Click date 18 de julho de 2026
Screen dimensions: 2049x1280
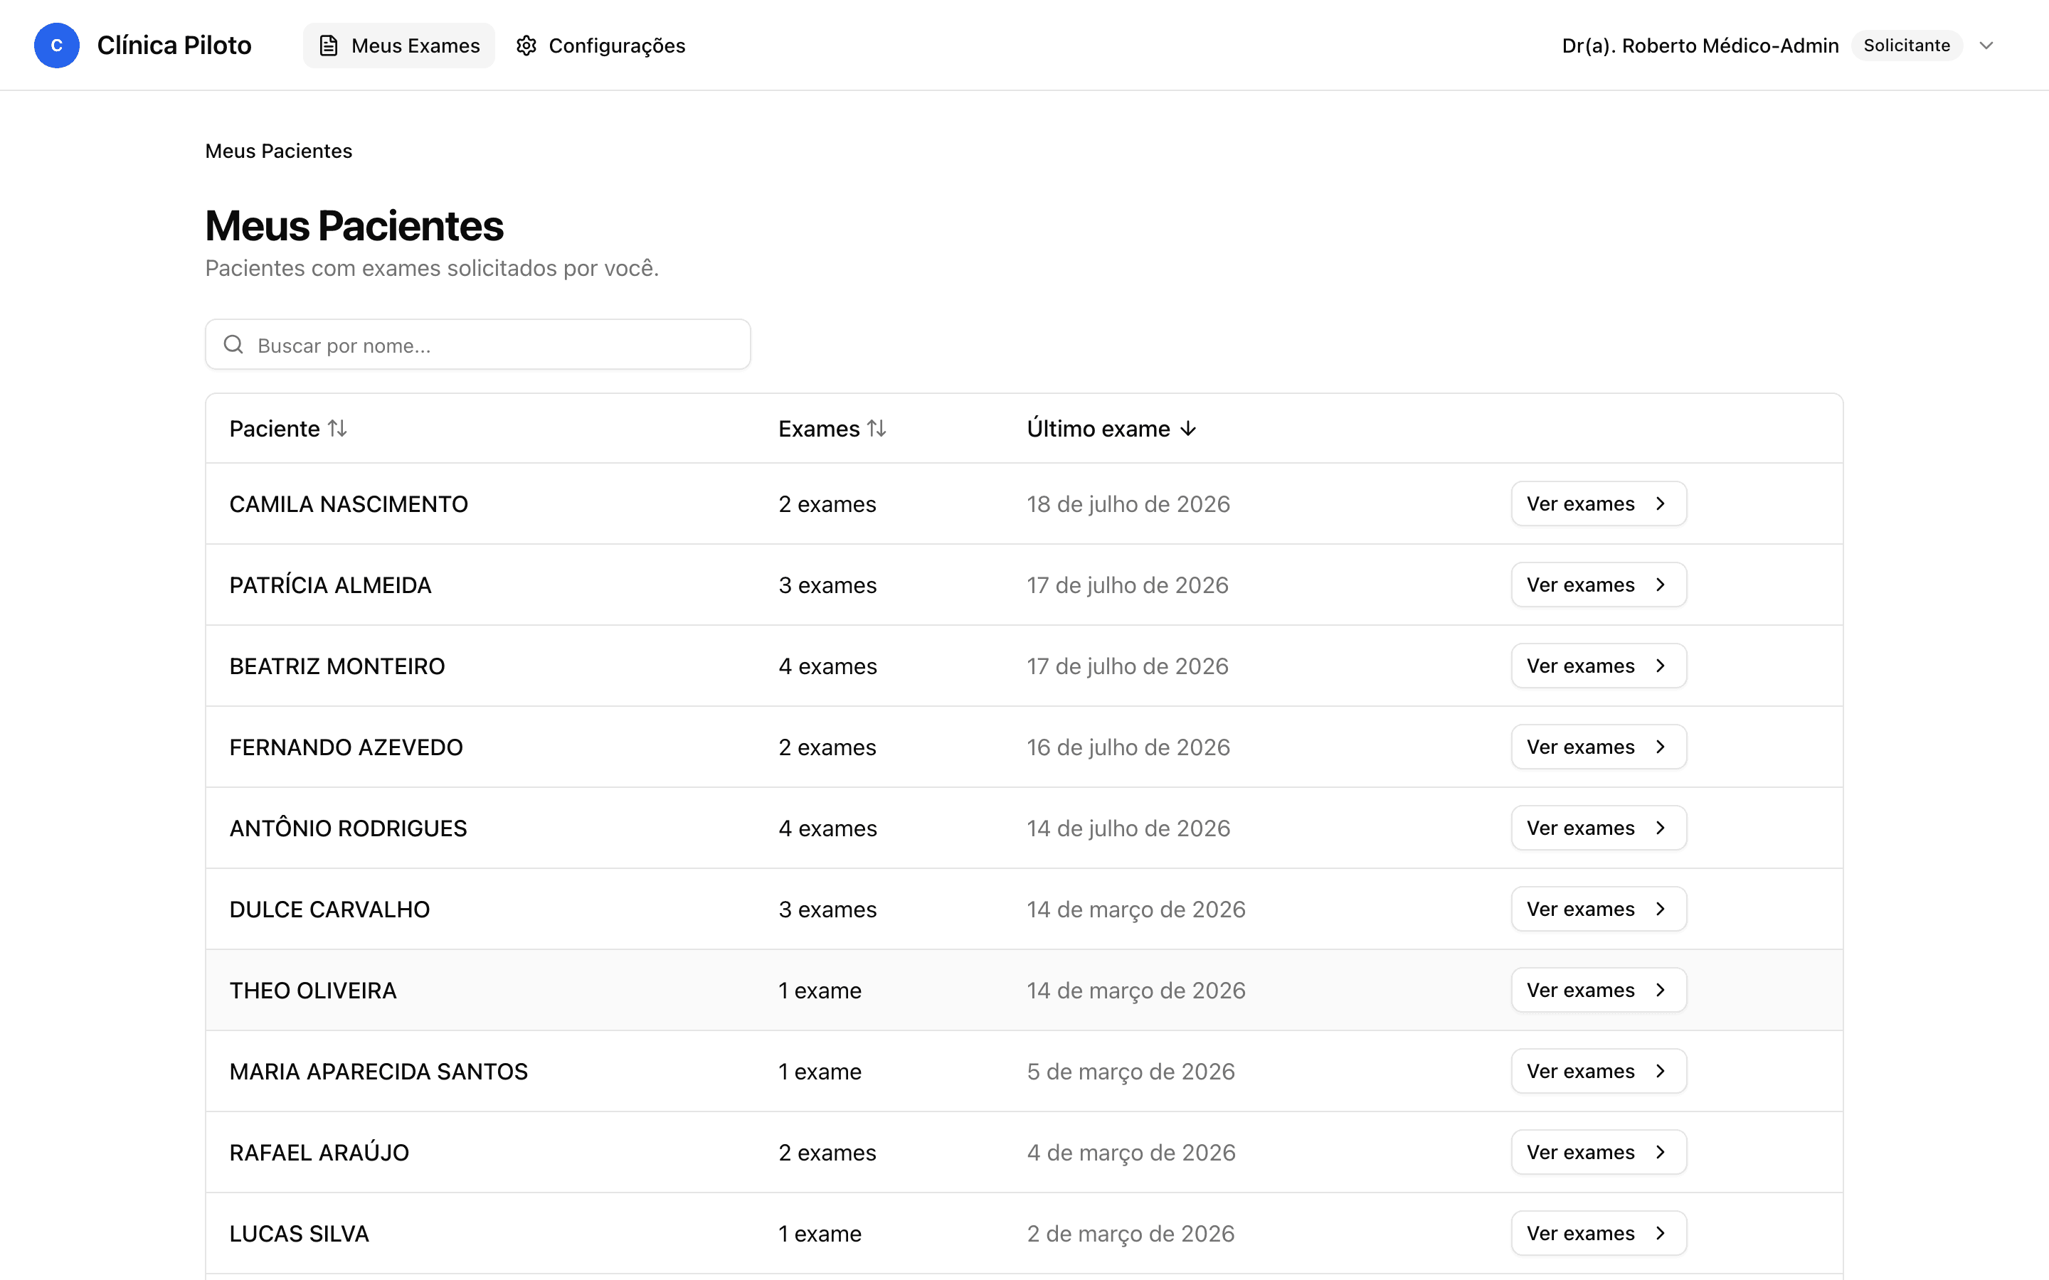coord(1128,503)
